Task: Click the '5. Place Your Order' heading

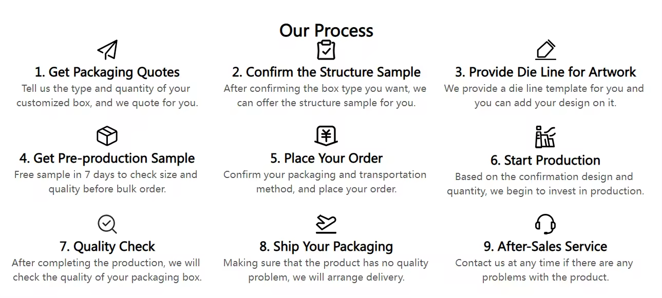Action: (326, 158)
